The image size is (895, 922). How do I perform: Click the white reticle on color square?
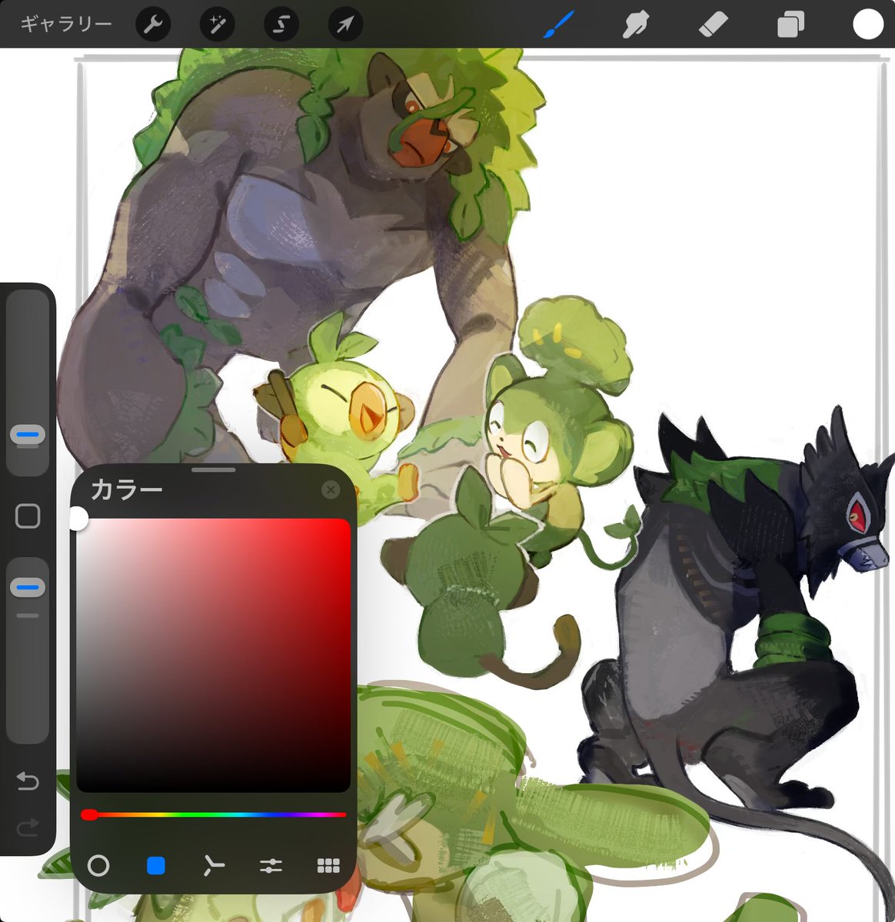[78, 519]
